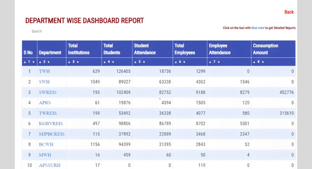312x169 pixels.
Task: Sort Consumption Amount descending with down arrow
Action: coord(263,62)
